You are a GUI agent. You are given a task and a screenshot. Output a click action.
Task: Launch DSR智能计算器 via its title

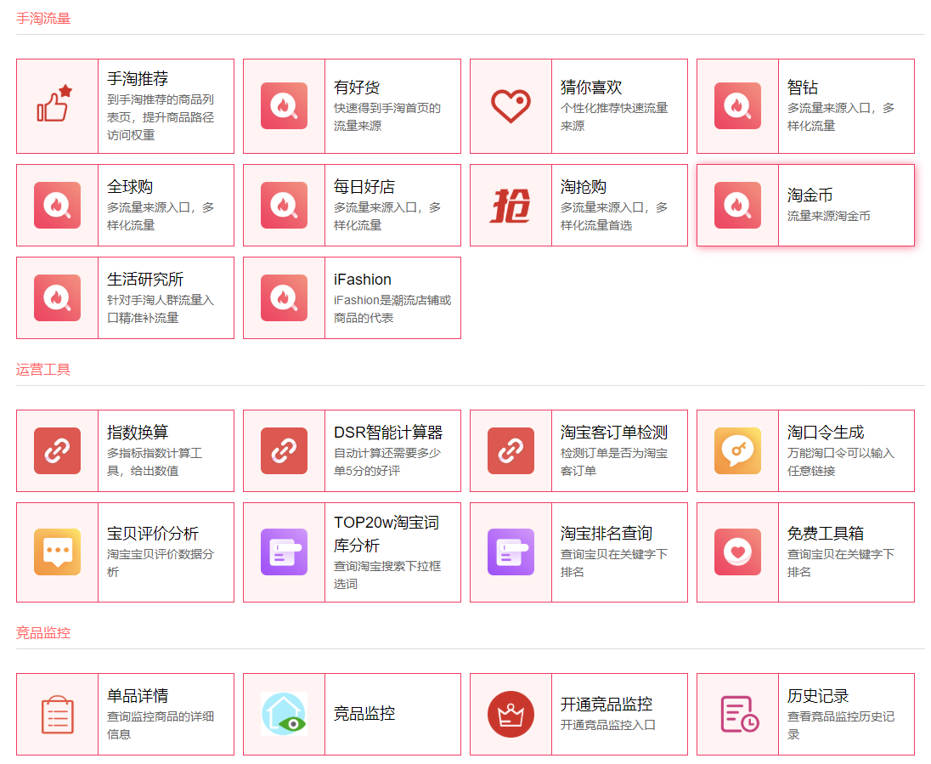388,432
